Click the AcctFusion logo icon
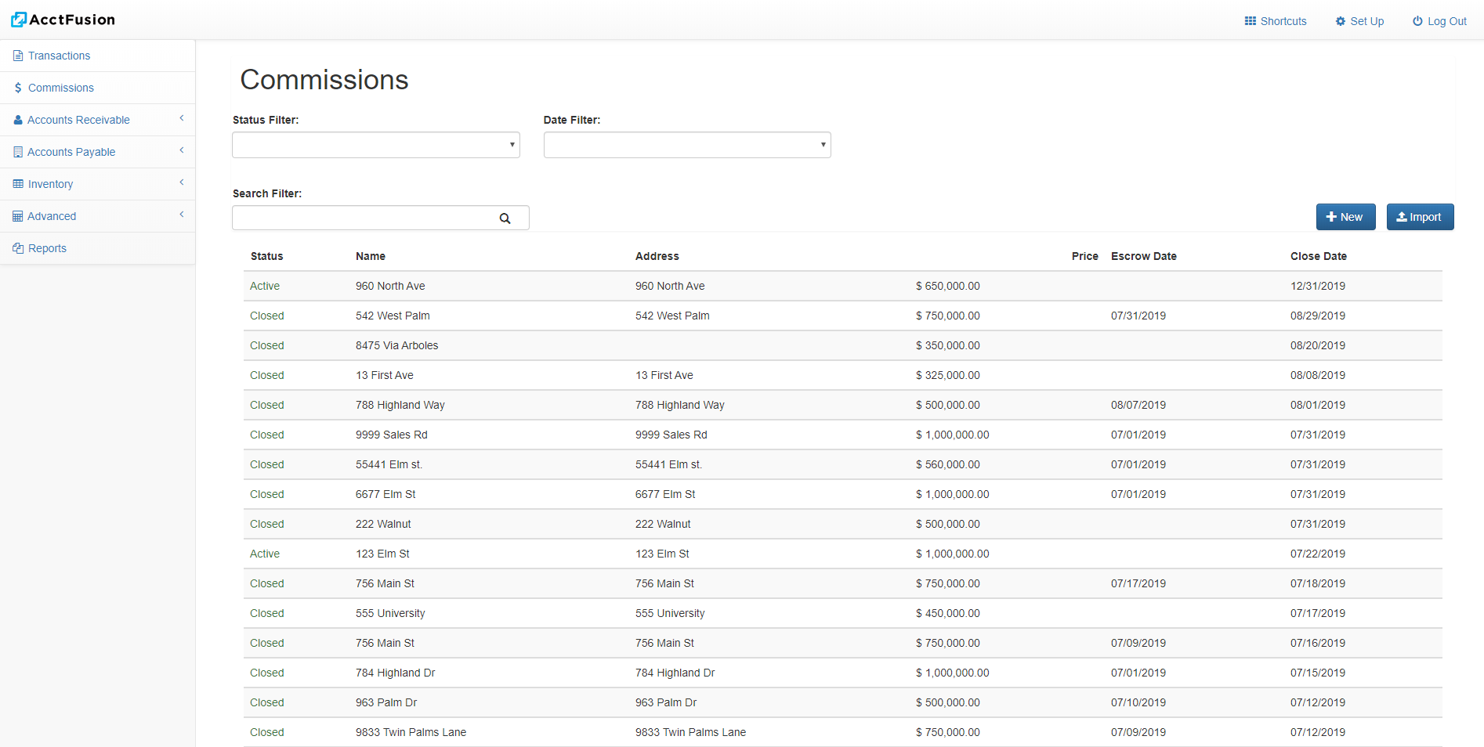 pos(19,20)
